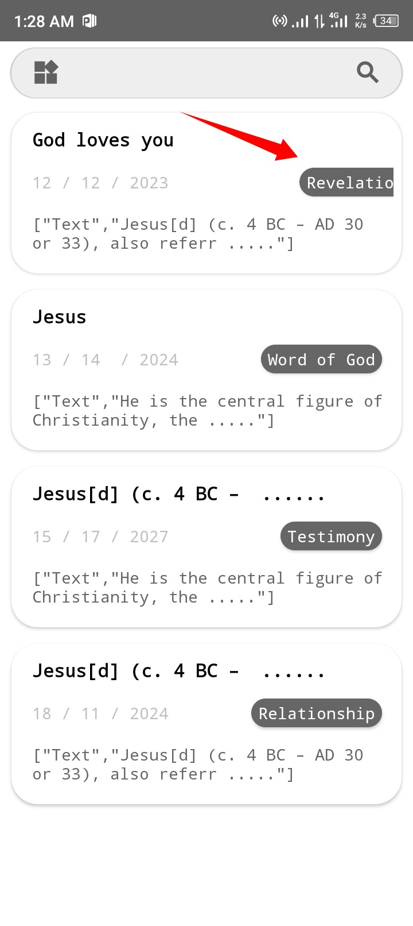Focus the empty search bar field

(x=206, y=73)
